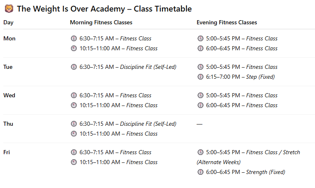Click clock icon for Thursday 10:15 AM class

74,134
